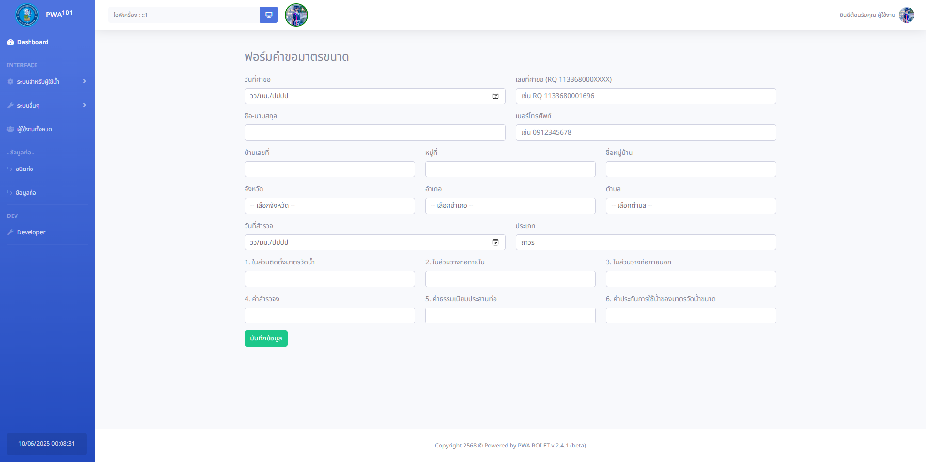Open the user profile avatar at top right
The height and width of the screenshot is (462, 926).
tap(906, 15)
